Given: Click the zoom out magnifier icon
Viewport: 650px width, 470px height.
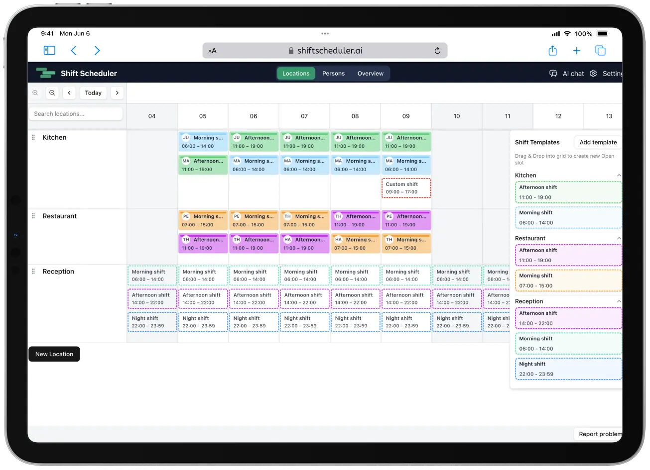Looking at the screenshot, I should click(52, 93).
